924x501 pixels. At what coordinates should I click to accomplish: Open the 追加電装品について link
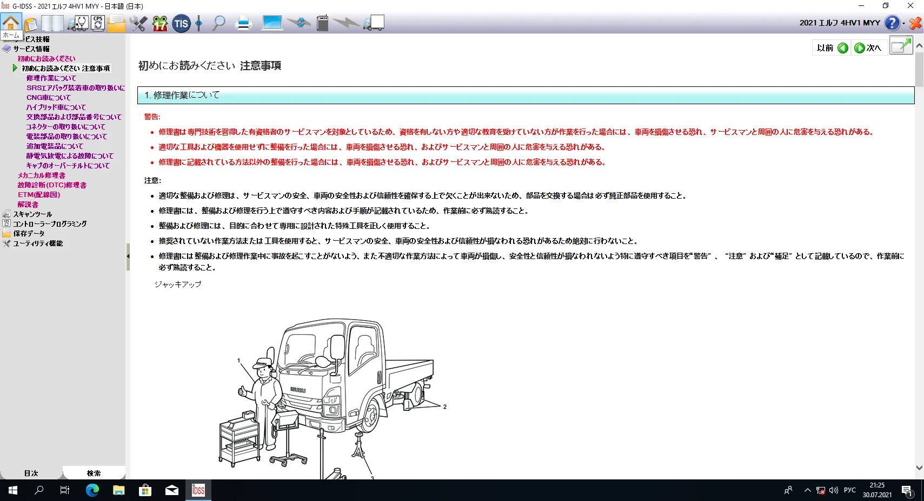pos(55,146)
